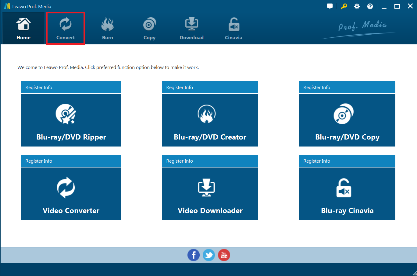Click the Leawo logo in title bar
This screenshot has width=417, height=276.
(x=7, y=6)
